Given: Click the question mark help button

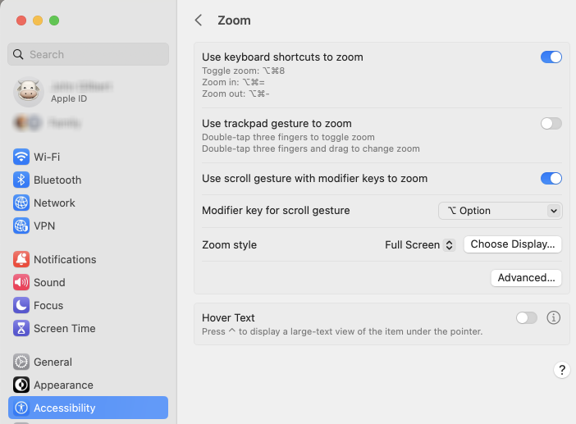Looking at the screenshot, I should 562,370.
